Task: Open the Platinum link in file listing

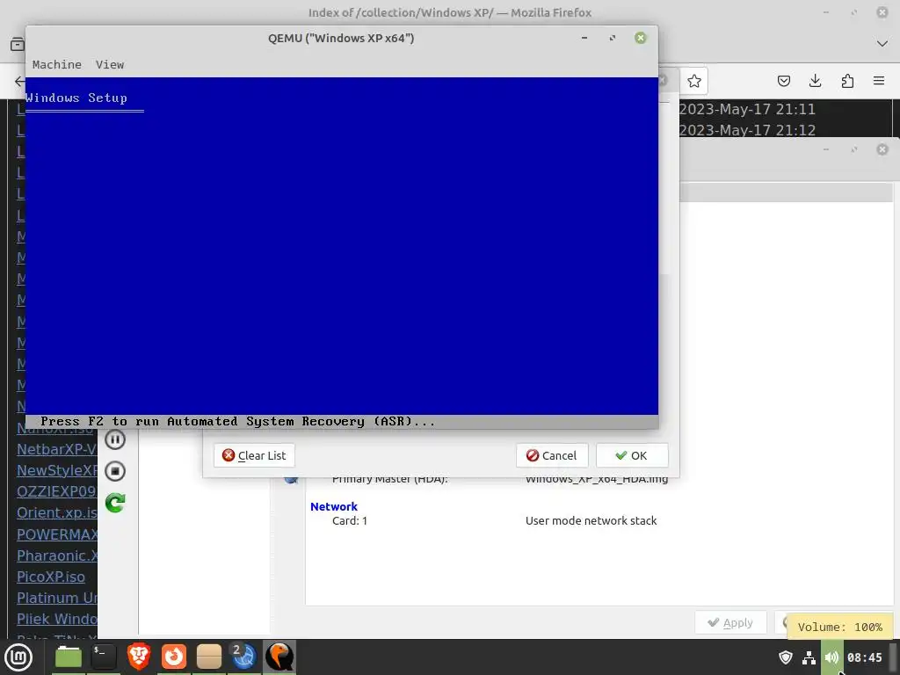Action: point(56,598)
